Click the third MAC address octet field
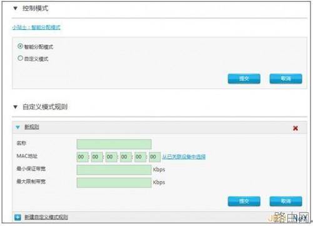Screen dimensions: 313x226 coord(111,157)
